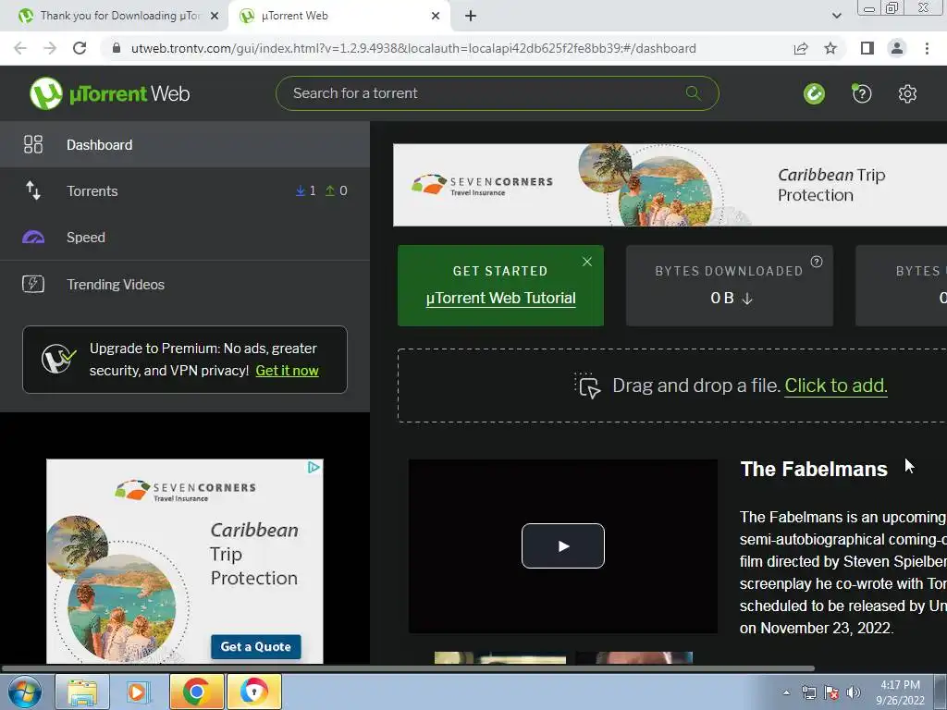Click the Bytes Downloaded info icon
This screenshot has height=710, width=947.
click(817, 262)
